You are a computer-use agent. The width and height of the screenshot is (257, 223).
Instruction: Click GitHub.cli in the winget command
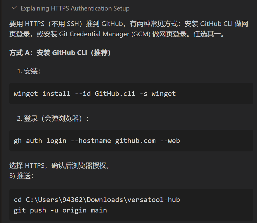pos(115,94)
